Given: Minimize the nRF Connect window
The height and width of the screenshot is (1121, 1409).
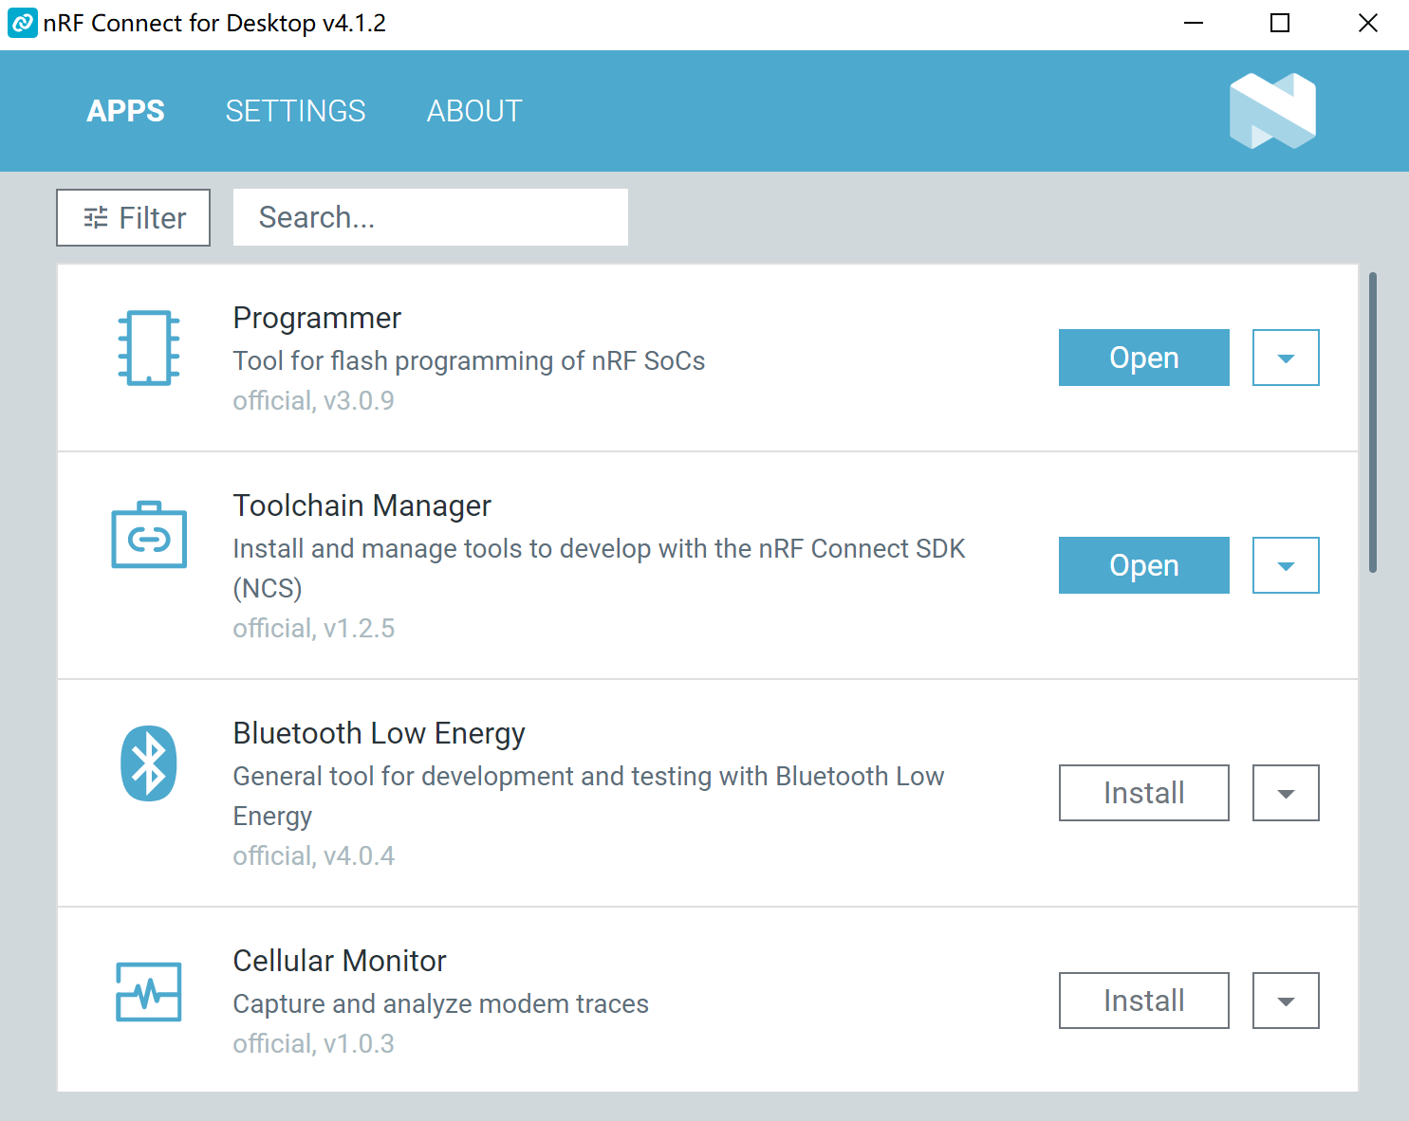Looking at the screenshot, I should tap(1194, 23).
